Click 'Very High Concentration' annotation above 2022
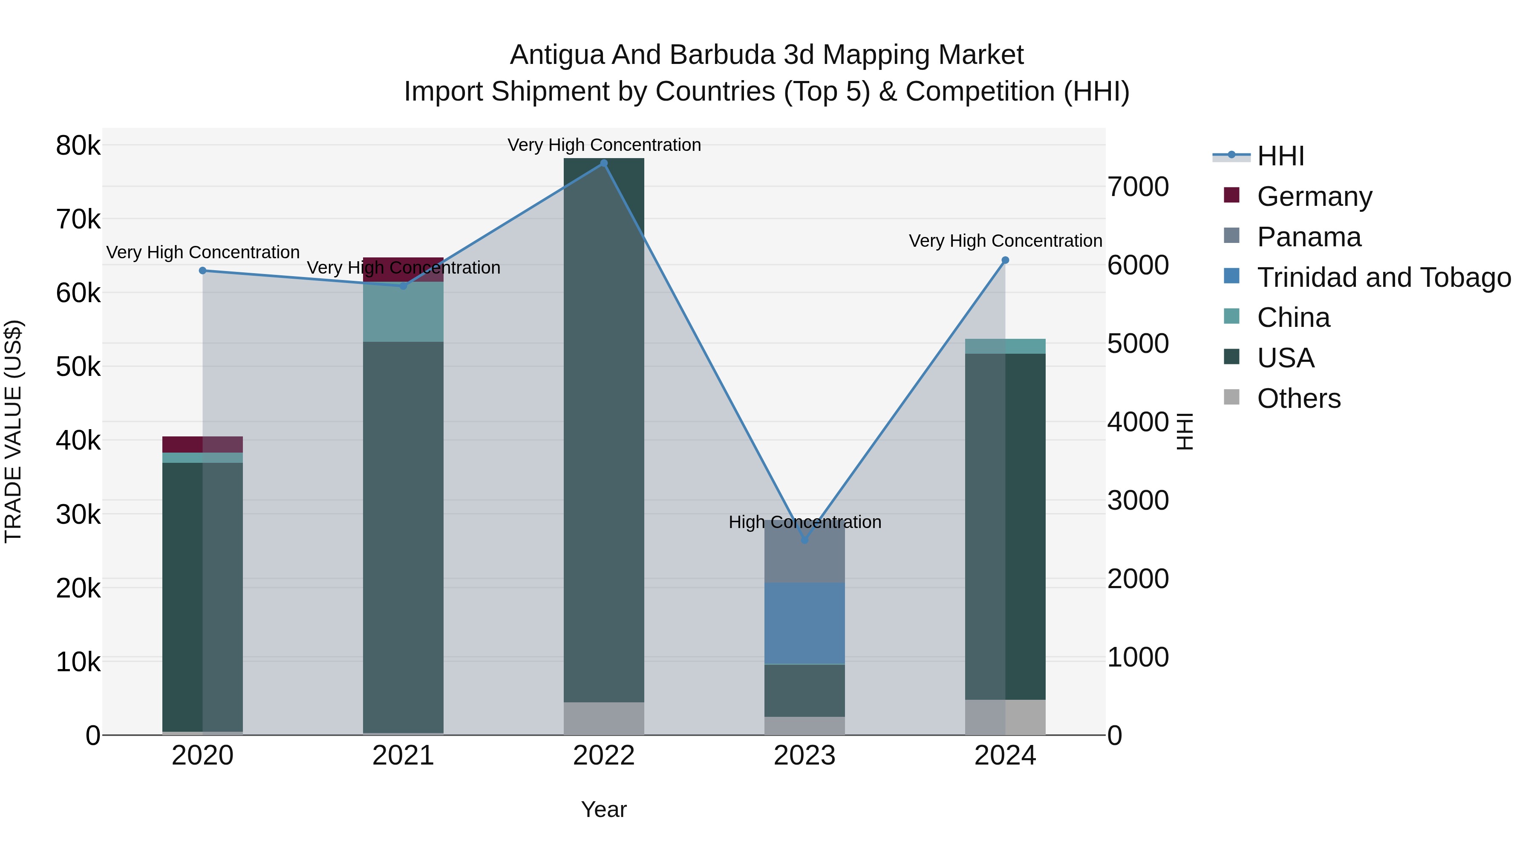1534x863 pixels. 604,145
